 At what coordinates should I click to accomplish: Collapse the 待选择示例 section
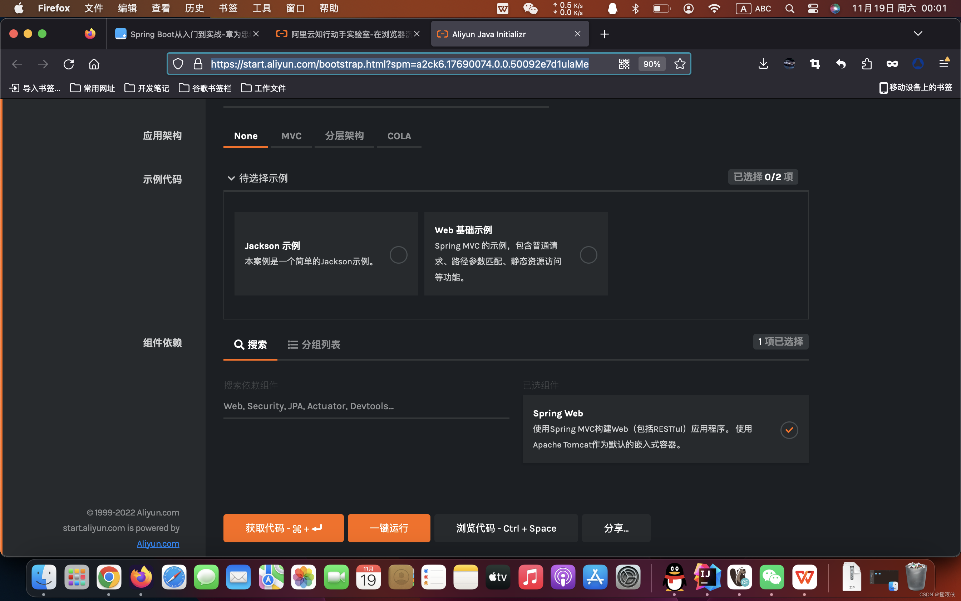pos(232,178)
